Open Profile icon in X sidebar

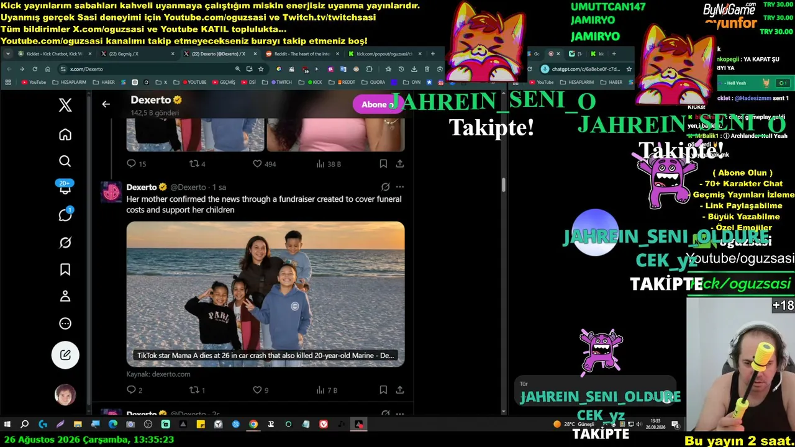(65, 296)
